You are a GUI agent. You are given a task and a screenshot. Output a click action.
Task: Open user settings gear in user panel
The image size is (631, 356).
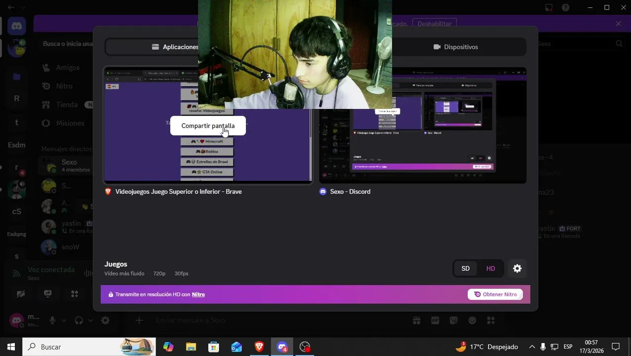pyautogui.click(x=105, y=320)
